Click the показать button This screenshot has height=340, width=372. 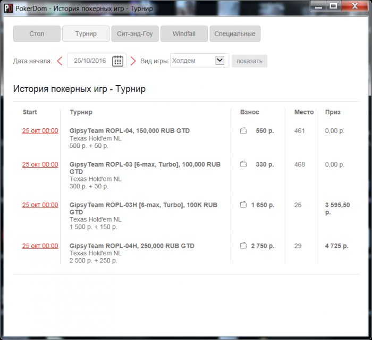[x=249, y=61]
